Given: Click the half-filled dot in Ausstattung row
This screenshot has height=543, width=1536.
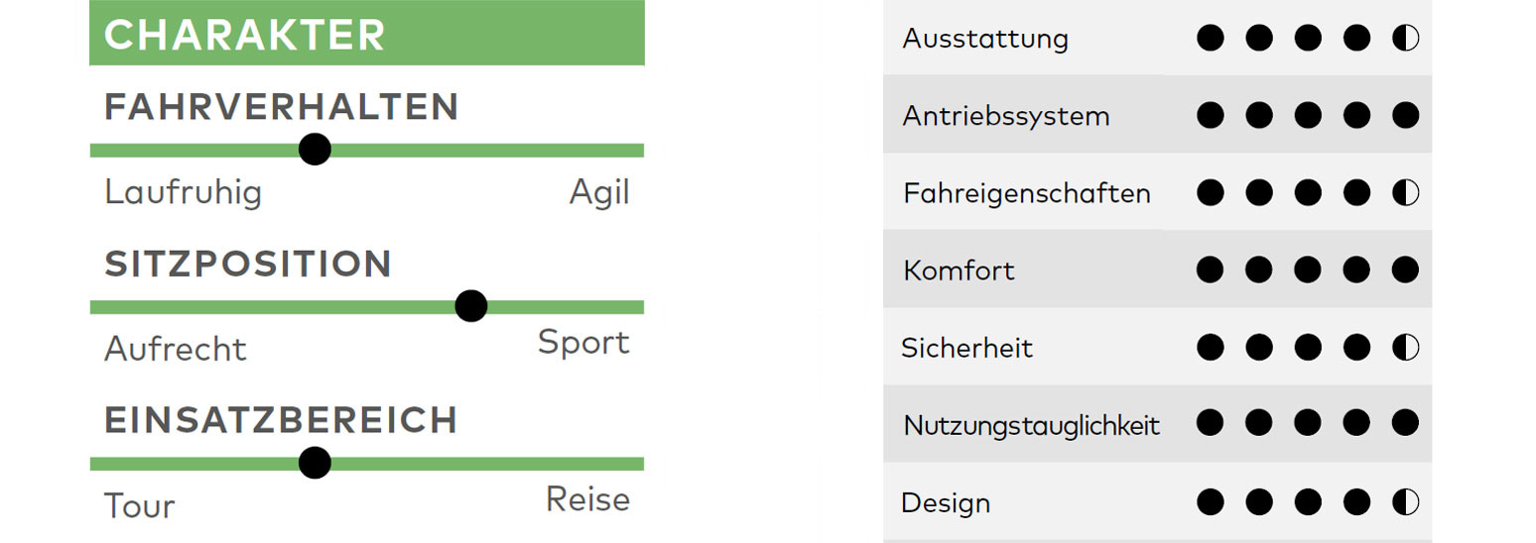Looking at the screenshot, I should click(x=1406, y=39).
